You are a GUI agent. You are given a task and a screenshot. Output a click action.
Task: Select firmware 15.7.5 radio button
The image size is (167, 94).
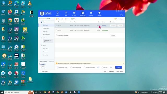[57, 30]
